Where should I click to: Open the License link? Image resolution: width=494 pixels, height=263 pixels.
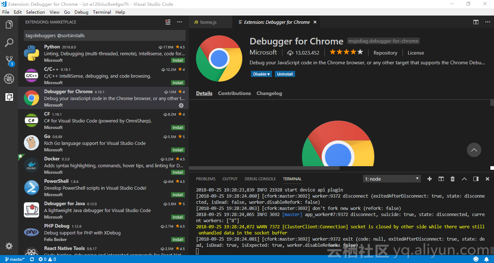416,53
